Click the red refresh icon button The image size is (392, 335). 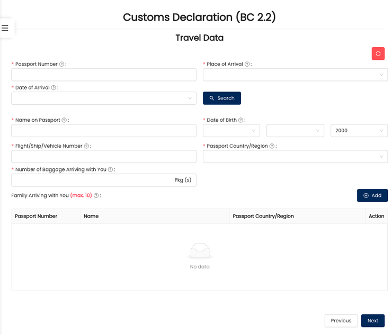pos(378,53)
